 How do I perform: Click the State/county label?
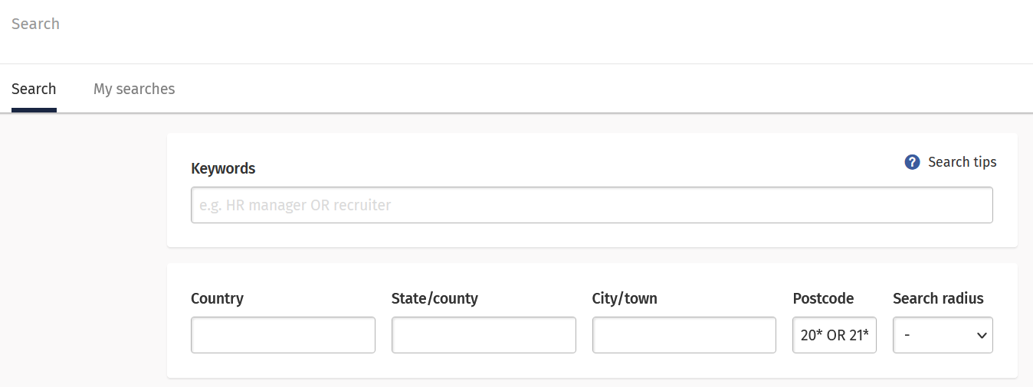(x=435, y=298)
